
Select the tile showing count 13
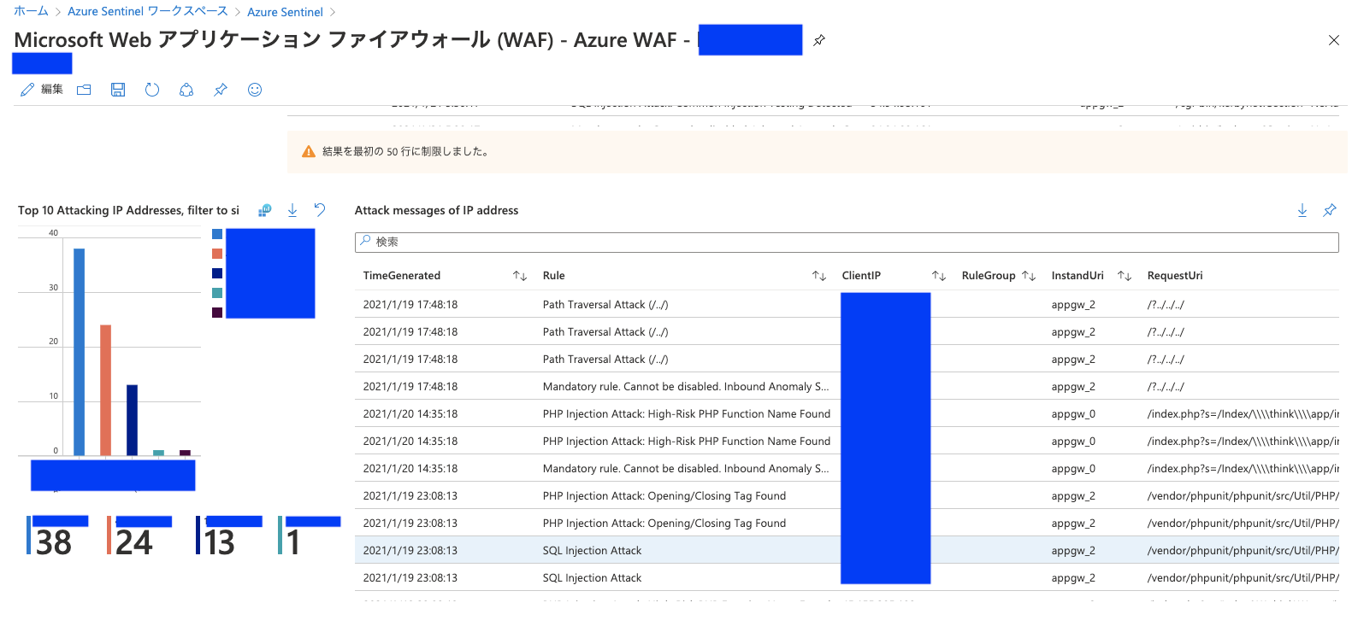coord(228,536)
